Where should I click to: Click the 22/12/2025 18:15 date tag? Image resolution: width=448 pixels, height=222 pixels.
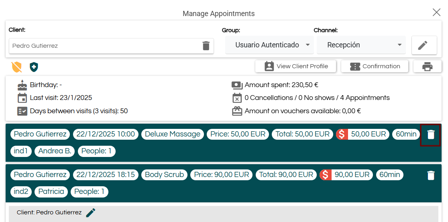pos(106,175)
